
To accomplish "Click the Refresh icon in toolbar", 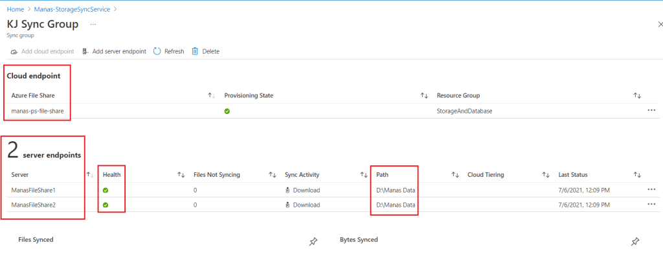I will pos(157,51).
